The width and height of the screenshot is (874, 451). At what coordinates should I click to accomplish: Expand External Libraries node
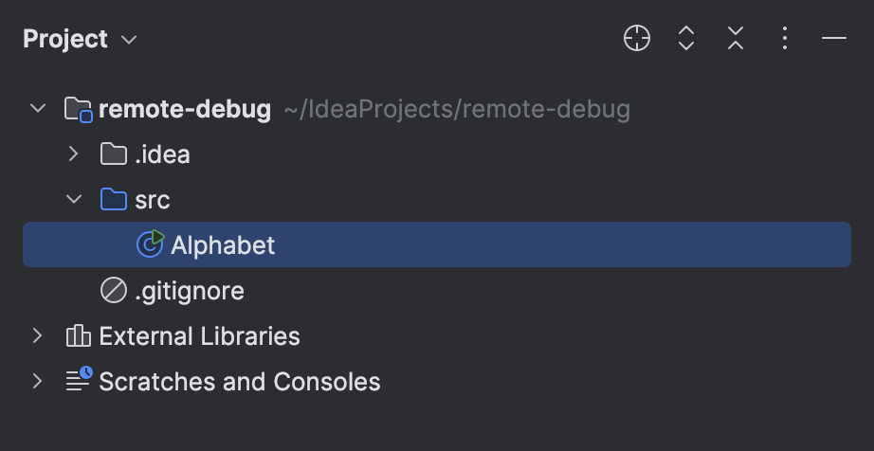[x=37, y=335]
